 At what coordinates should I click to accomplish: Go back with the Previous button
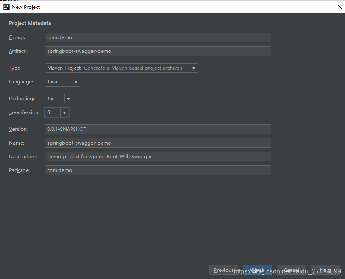coord(224,270)
